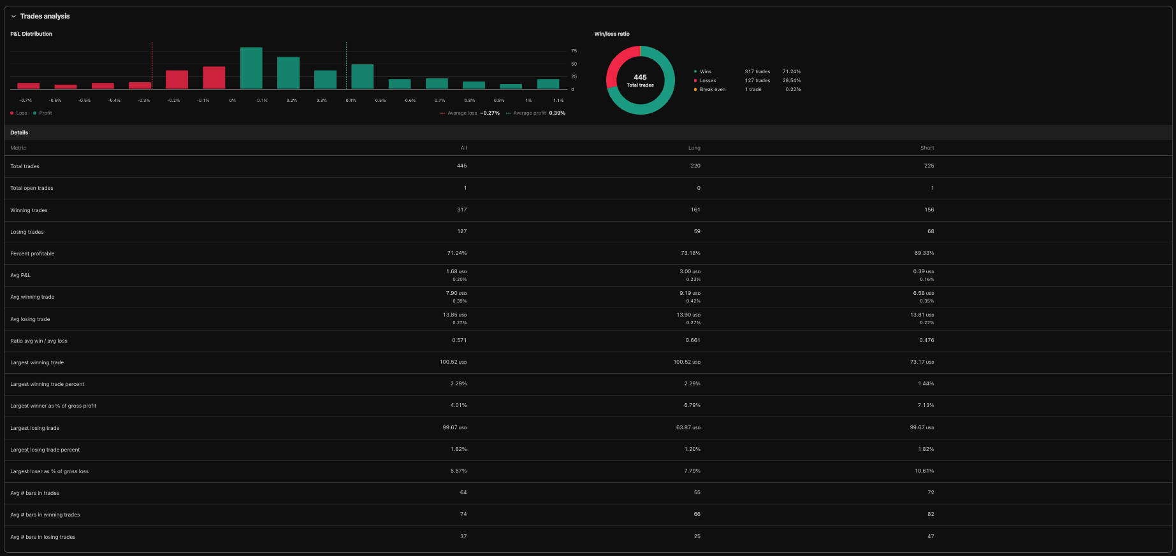Image resolution: width=1176 pixels, height=556 pixels.
Task: Click the tallest red bar in P&L Distribution
Action: pyautogui.click(x=214, y=78)
